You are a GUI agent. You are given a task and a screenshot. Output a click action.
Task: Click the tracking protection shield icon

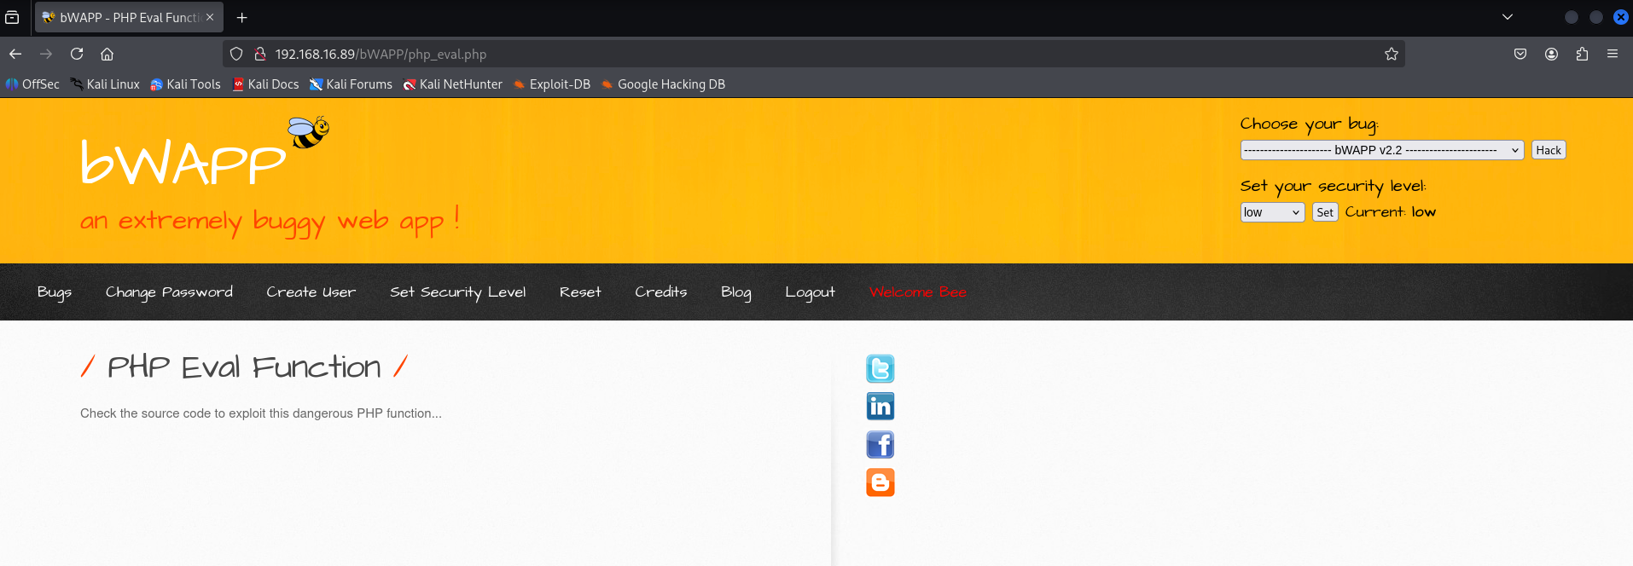(x=236, y=54)
